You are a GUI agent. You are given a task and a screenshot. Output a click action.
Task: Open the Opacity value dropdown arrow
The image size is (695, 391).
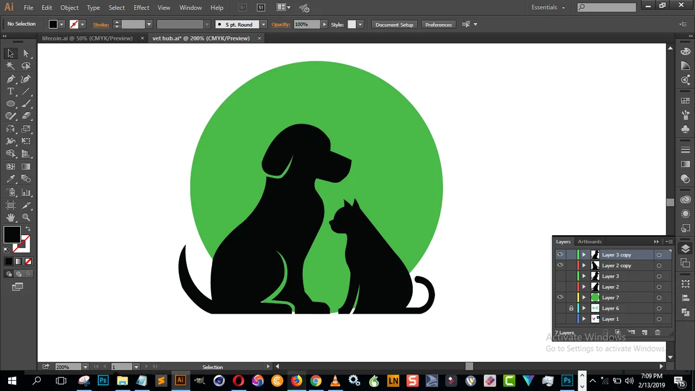click(324, 24)
